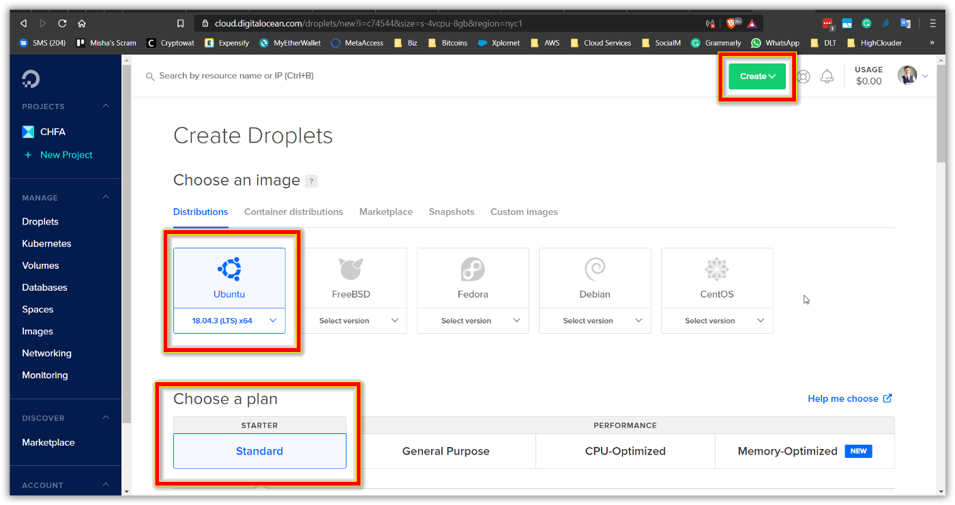Screen dimensions: 955x505
Task: Click the Brave Shields lion icon
Action: [x=731, y=23]
